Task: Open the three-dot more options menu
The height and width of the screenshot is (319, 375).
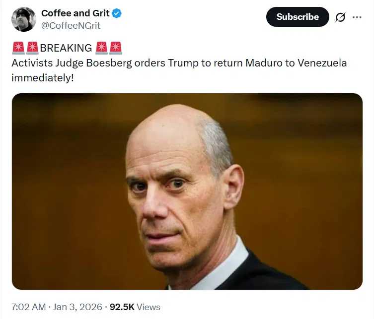Action: point(357,17)
